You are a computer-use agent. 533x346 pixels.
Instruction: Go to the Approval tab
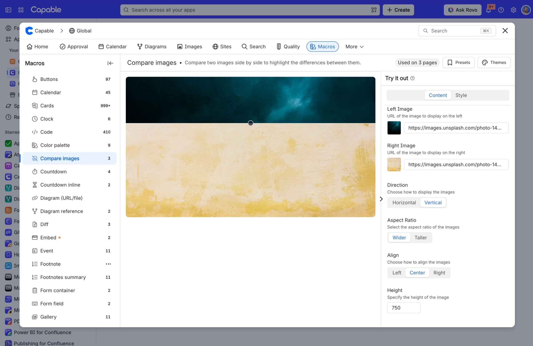coord(74,47)
